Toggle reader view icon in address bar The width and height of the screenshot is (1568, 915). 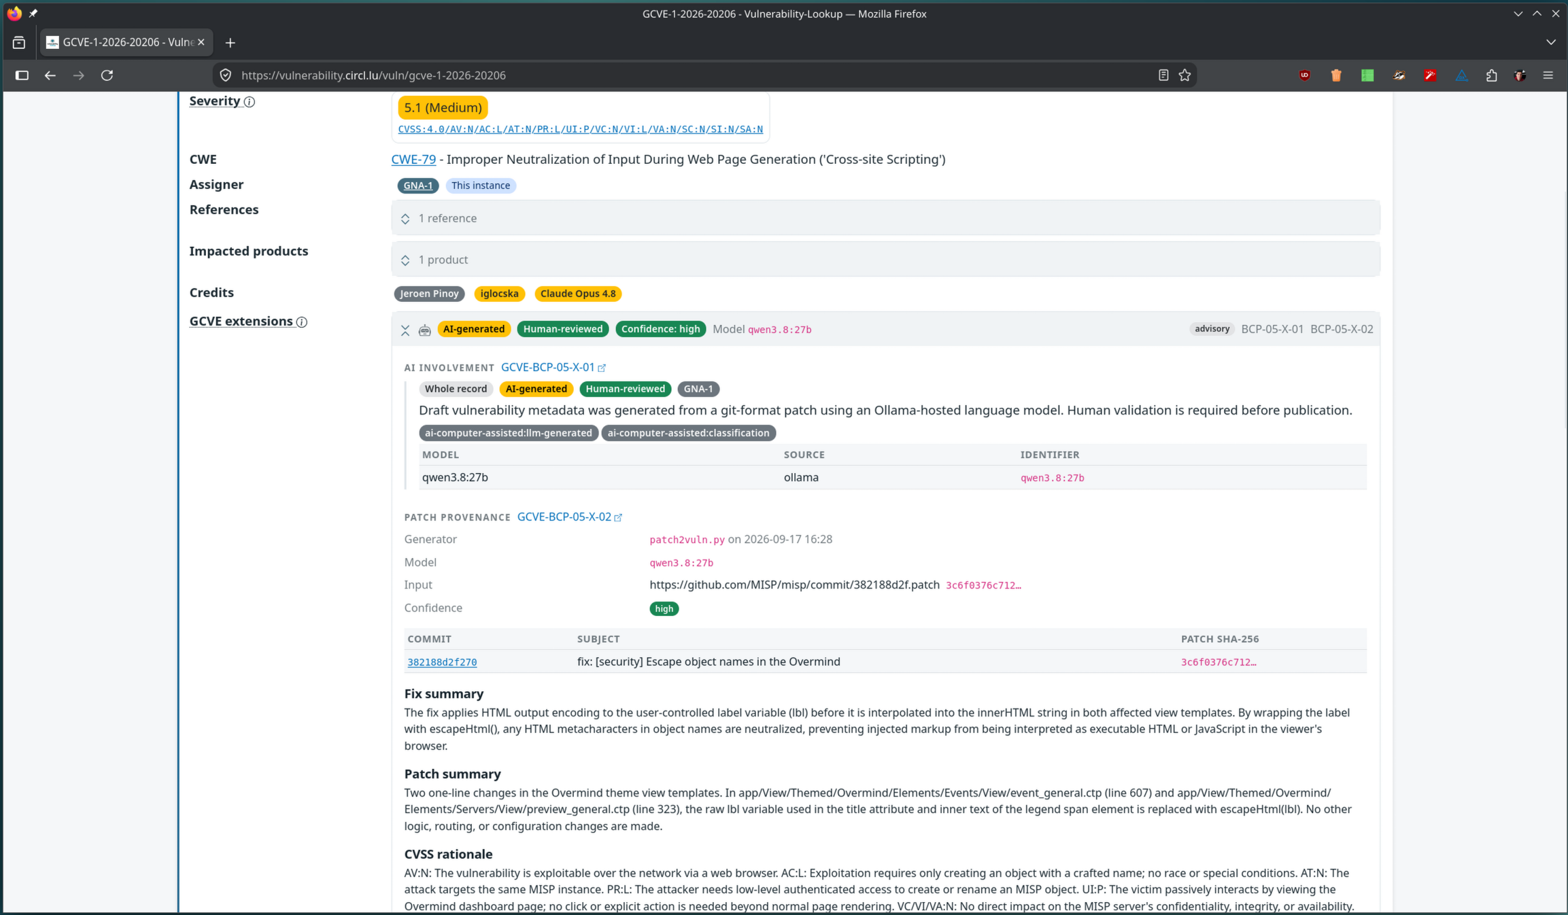coord(1163,75)
